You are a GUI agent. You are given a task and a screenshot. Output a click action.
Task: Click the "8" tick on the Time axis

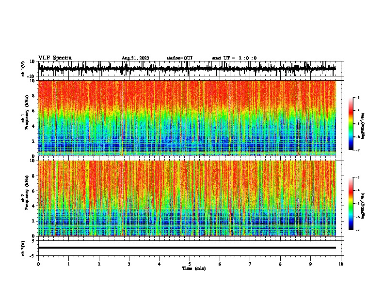[x=280, y=264]
